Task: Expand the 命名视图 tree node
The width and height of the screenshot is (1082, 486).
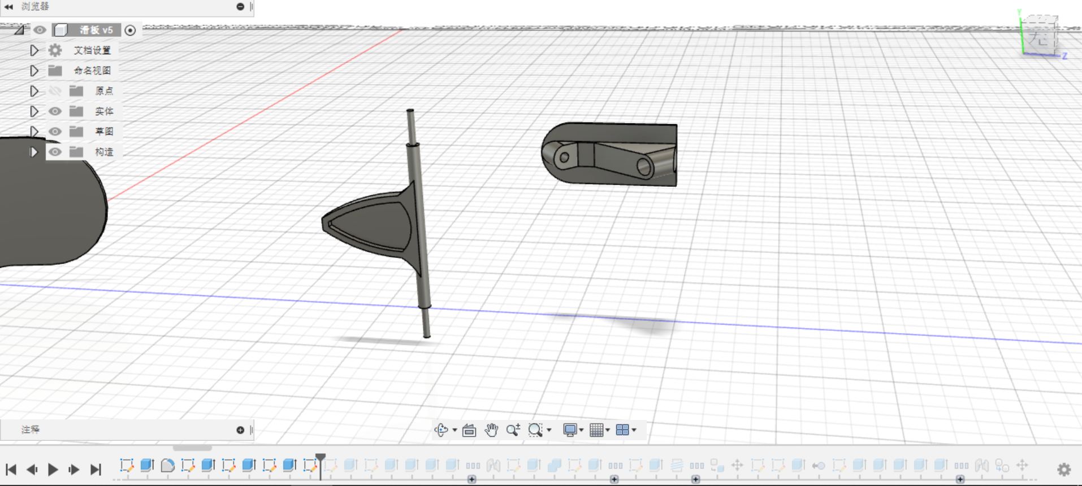Action: tap(34, 71)
